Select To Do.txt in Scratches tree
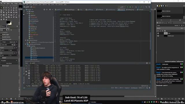The width and height of the screenshot is (185, 104). tap(34, 58)
